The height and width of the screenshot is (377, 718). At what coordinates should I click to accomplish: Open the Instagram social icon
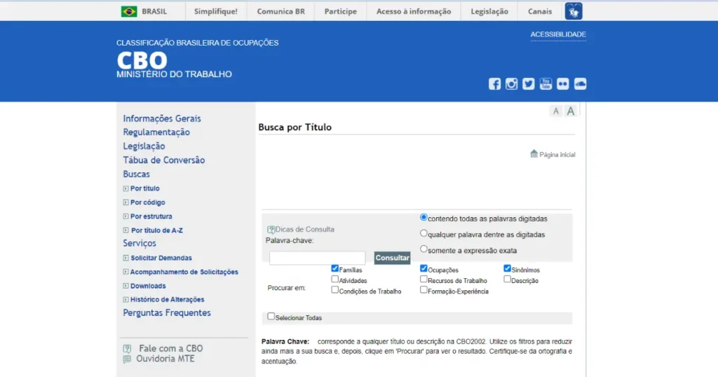point(511,83)
